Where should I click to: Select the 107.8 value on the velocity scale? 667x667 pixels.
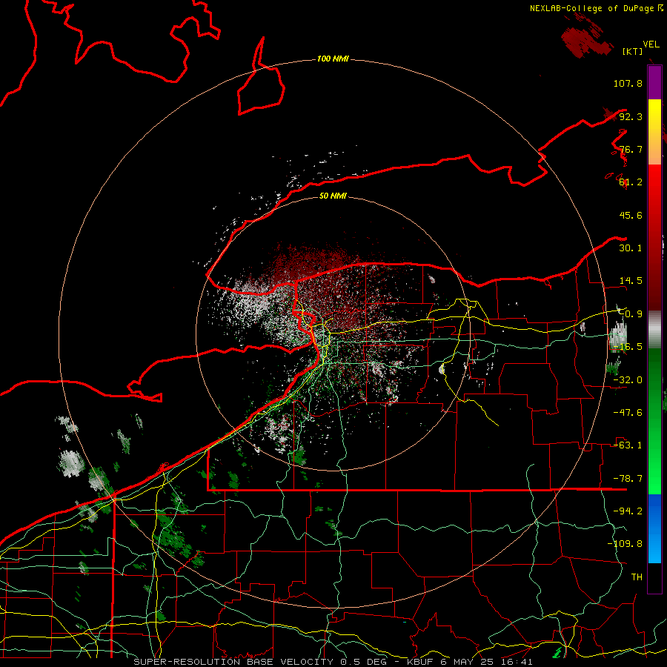click(x=628, y=83)
